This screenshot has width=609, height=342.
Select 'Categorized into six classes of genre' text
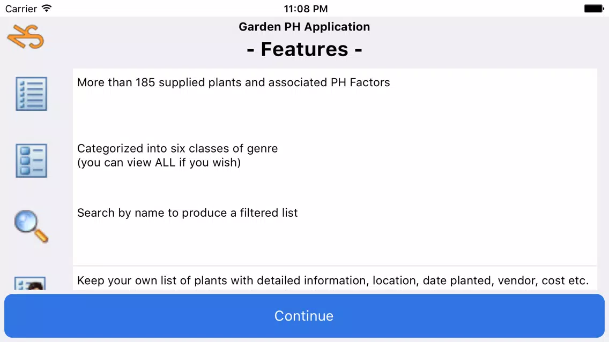pyautogui.click(x=177, y=148)
